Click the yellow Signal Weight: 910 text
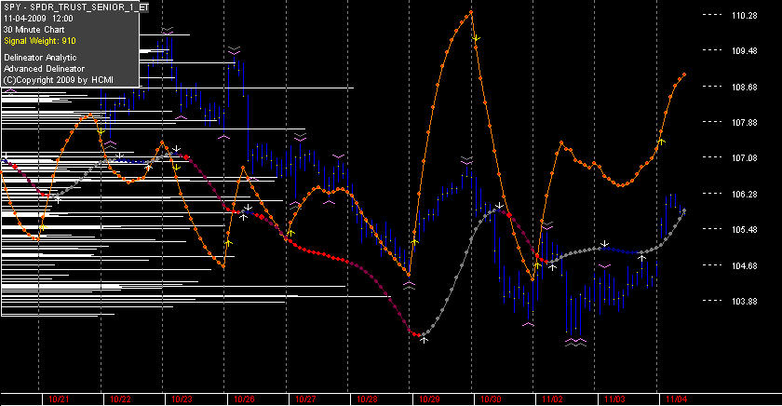This screenshot has height=406, width=782. [x=40, y=41]
